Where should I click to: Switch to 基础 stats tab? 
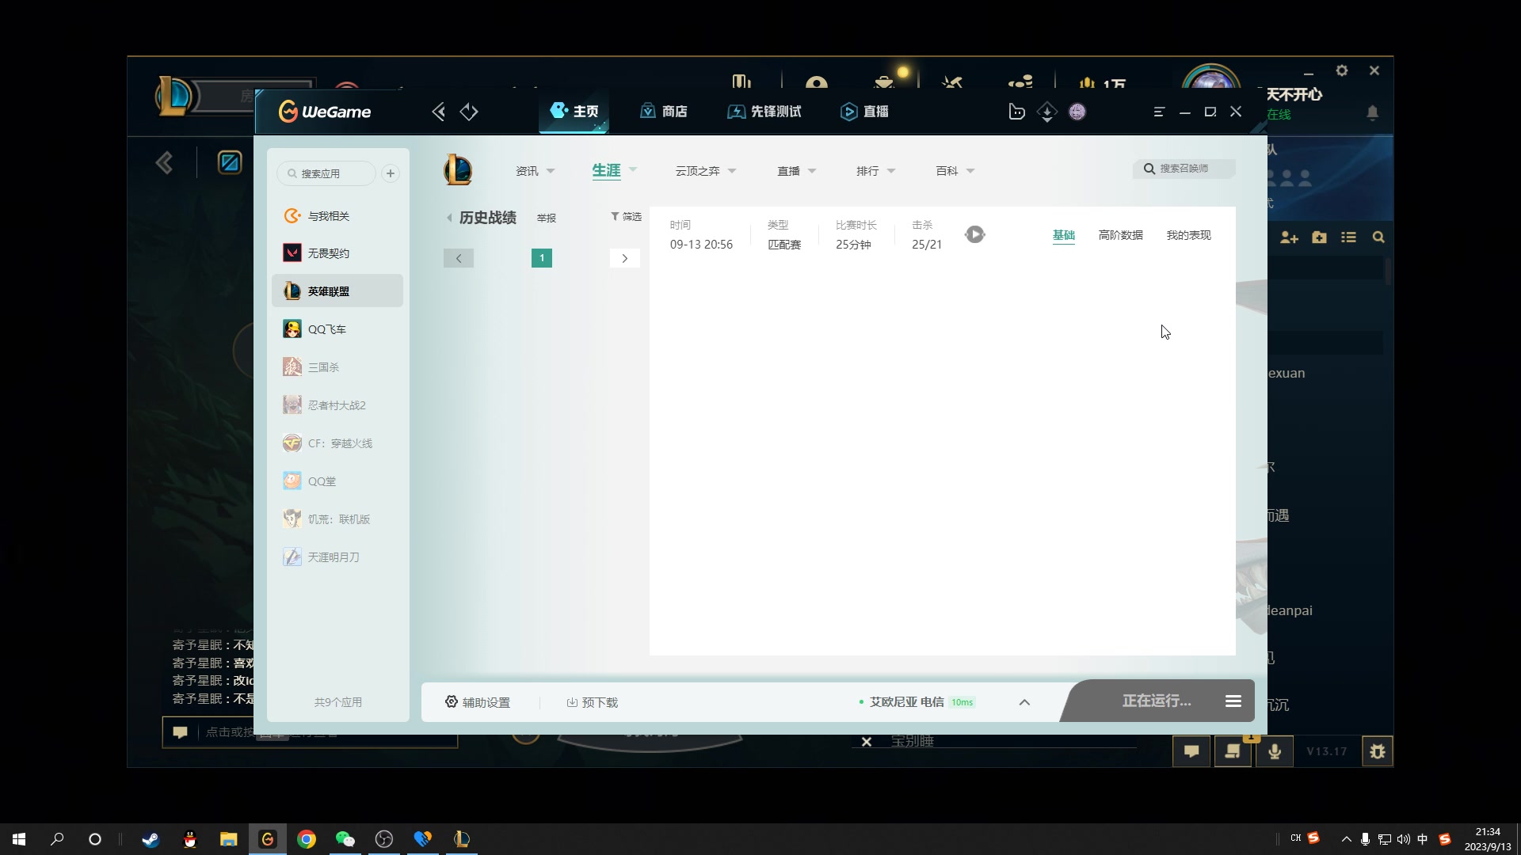pos(1064,235)
